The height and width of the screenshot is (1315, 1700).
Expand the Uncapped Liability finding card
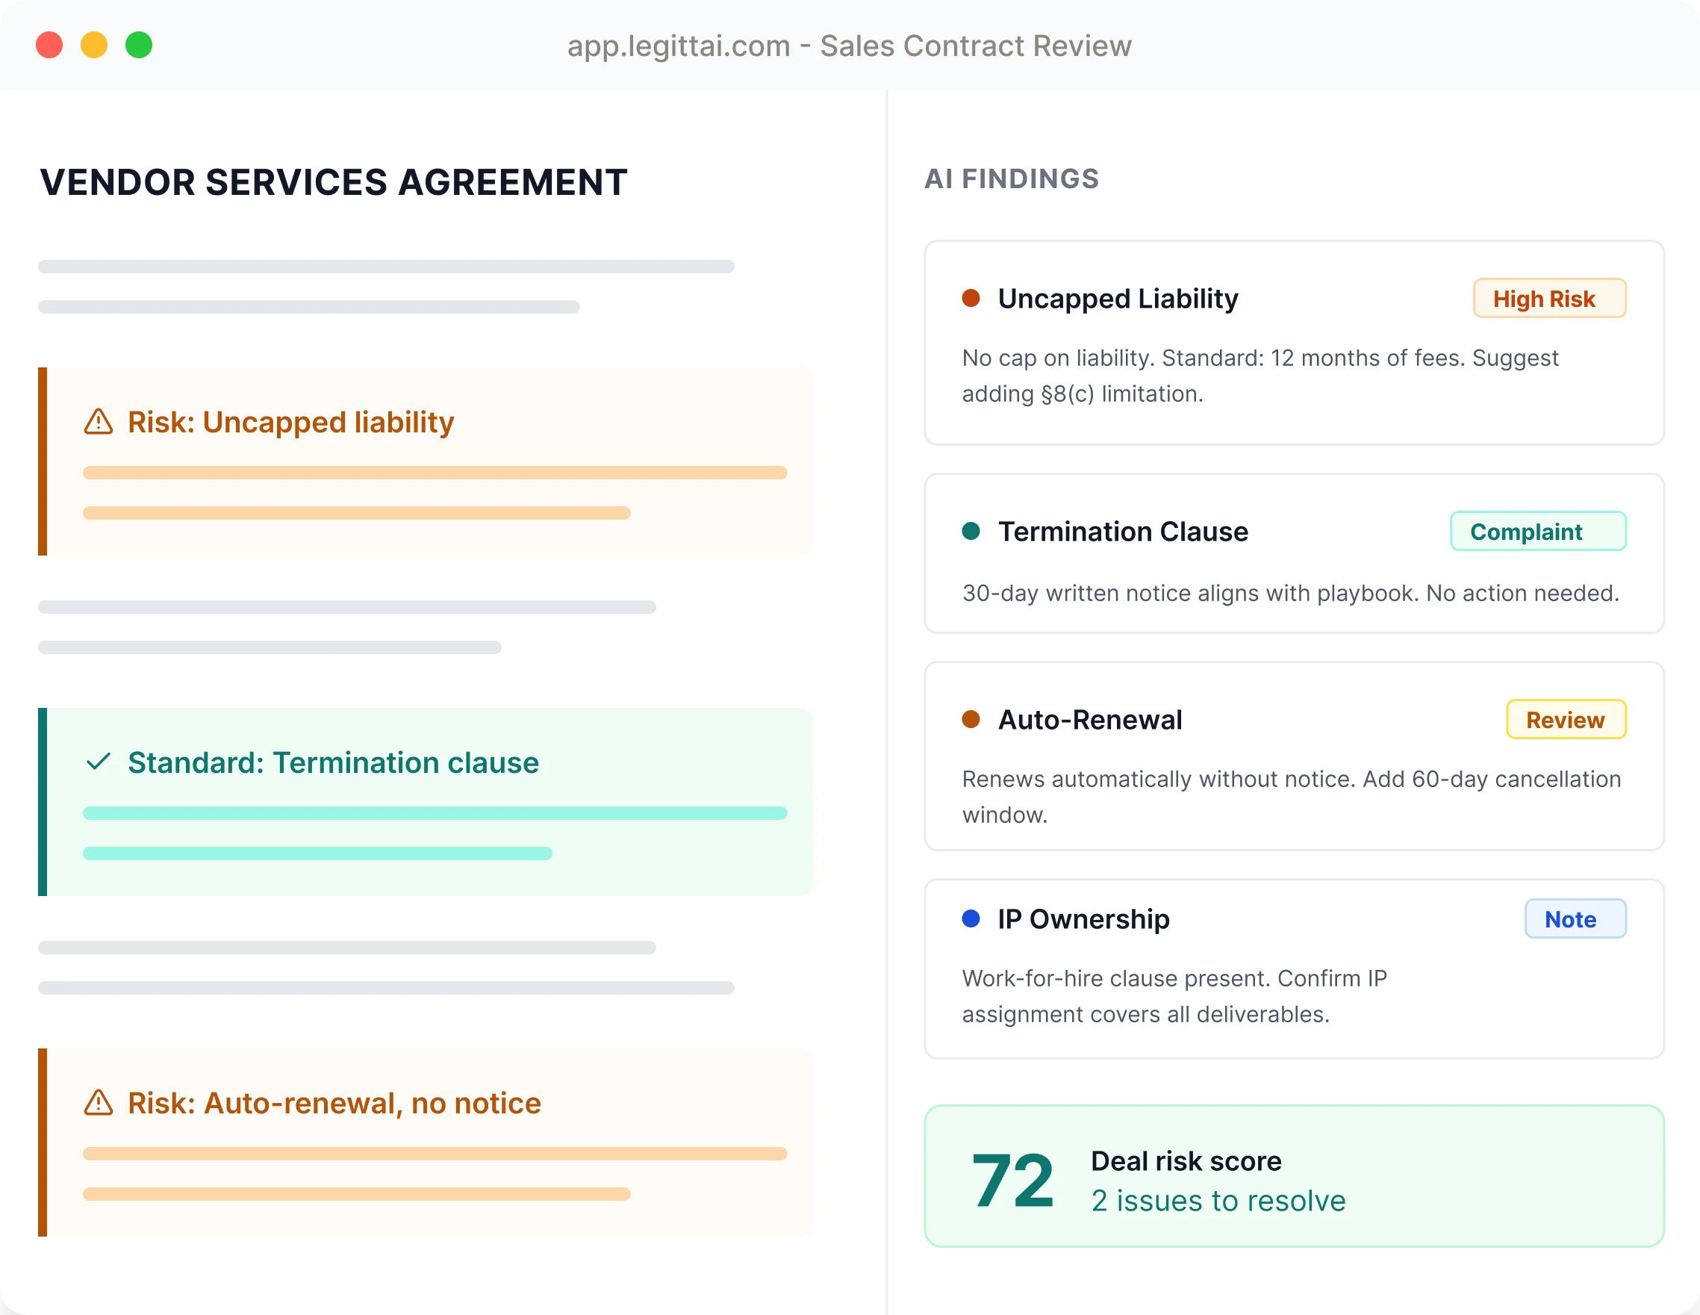pyautogui.click(x=1294, y=343)
